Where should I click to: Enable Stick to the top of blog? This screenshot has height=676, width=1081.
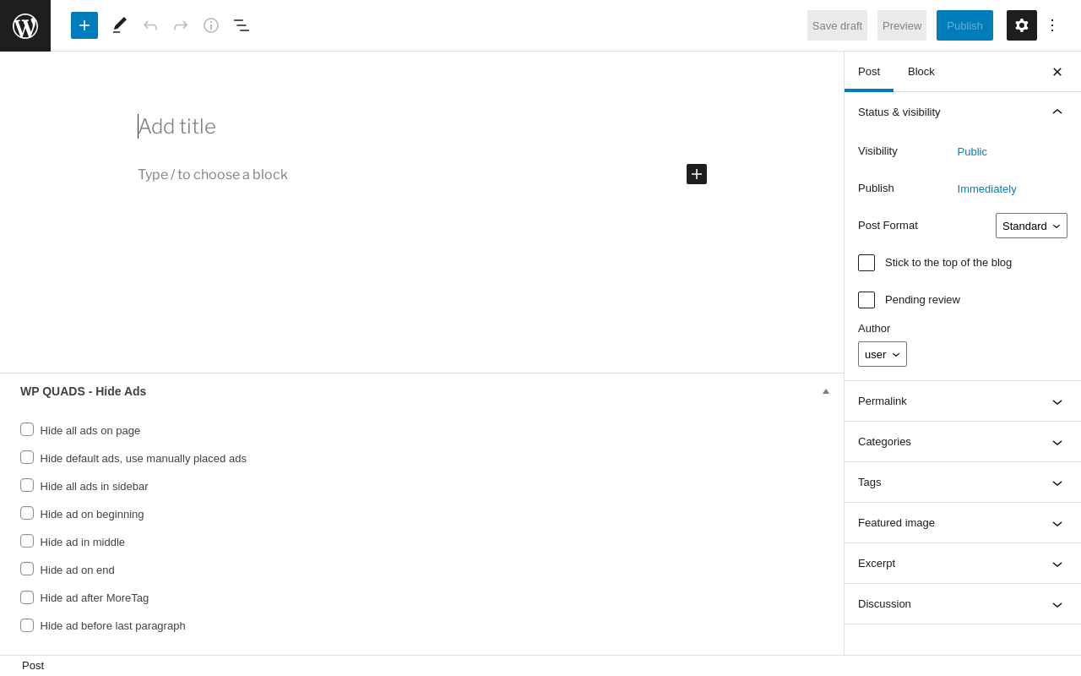[866, 263]
